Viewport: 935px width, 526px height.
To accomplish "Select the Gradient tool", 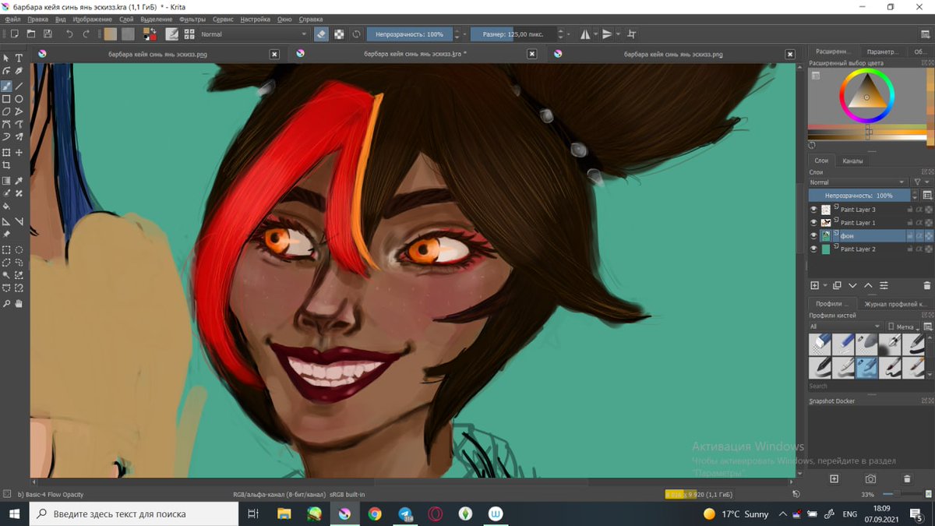I will (x=6, y=180).
